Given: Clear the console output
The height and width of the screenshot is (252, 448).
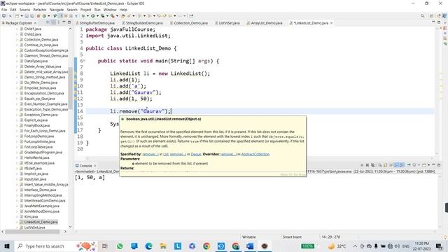Looking at the screenshot, I should [379, 165].
